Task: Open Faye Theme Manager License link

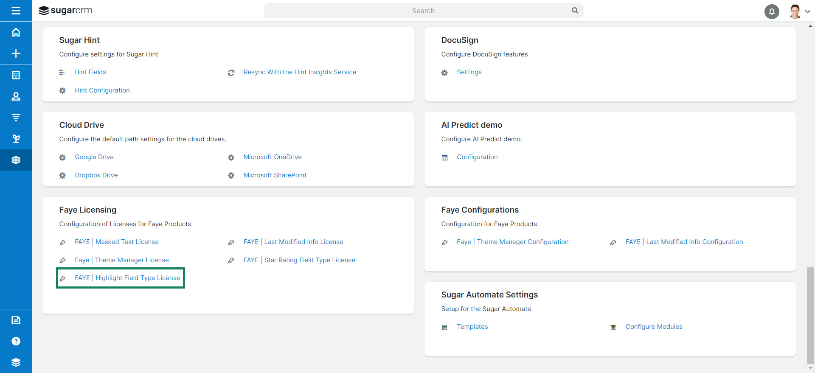Action: click(122, 260)
